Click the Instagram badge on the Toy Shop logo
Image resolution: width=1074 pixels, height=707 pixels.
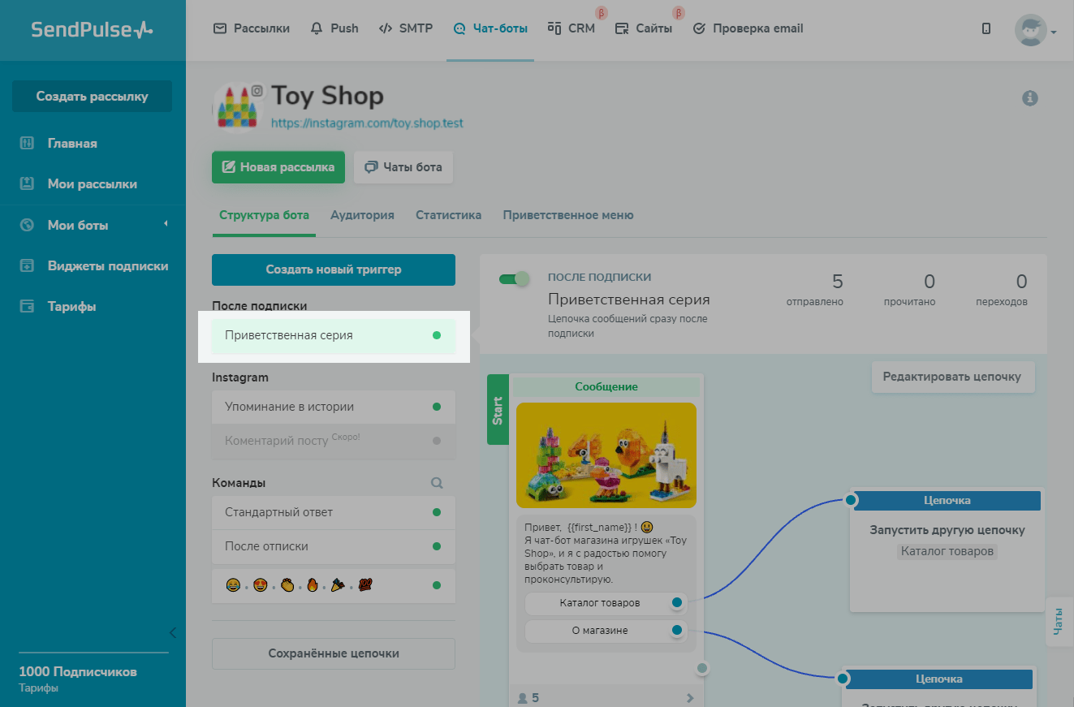(x=257, y=91)
